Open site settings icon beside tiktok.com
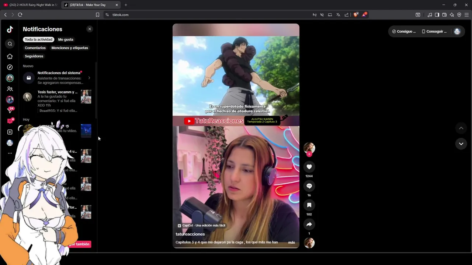Viewport: 472px width, 265px height. [x=107, y=15]
